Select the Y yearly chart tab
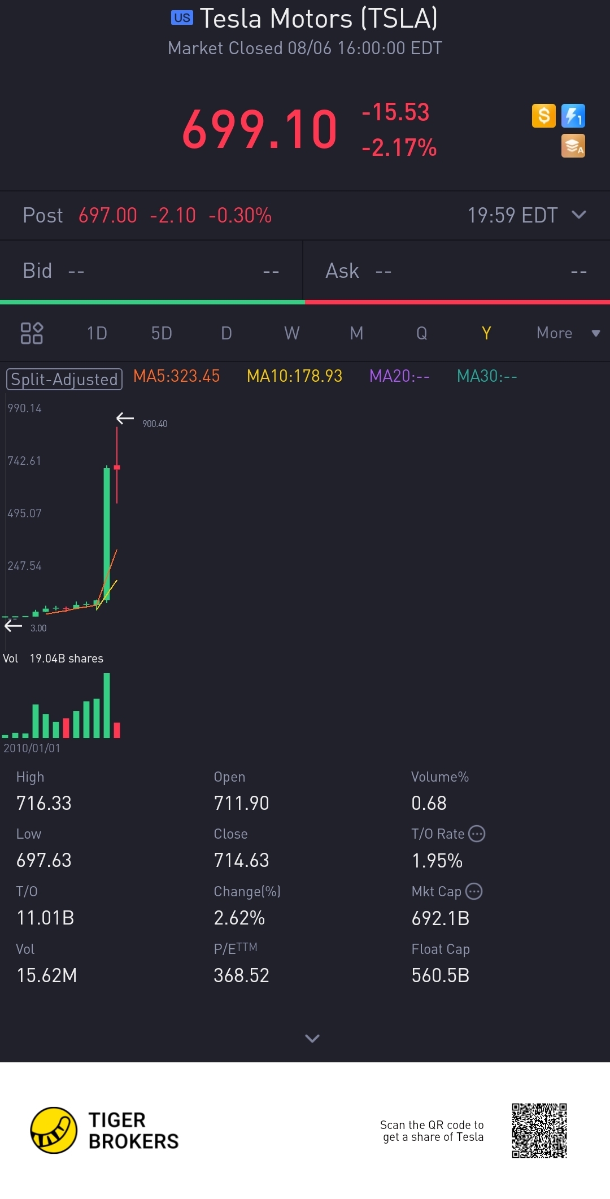This screenshot has height=1199, width=610. (486, 333)
